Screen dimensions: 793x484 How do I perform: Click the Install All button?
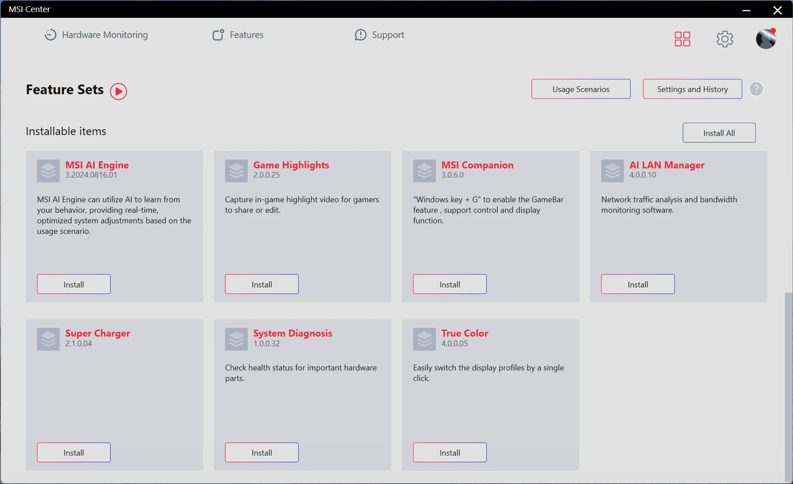[719, 132]
